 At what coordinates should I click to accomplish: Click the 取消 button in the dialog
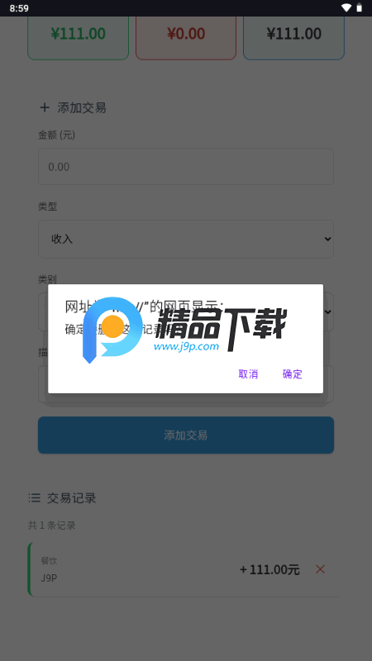pyautogui.click(x=248, y=374)
